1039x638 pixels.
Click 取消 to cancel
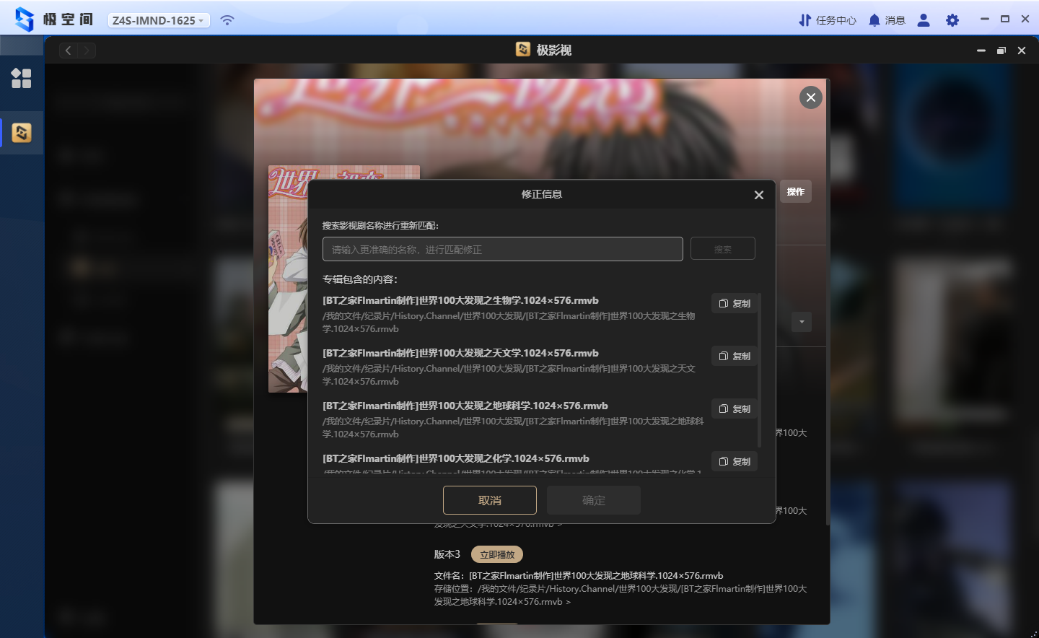(x=490, y=500)
